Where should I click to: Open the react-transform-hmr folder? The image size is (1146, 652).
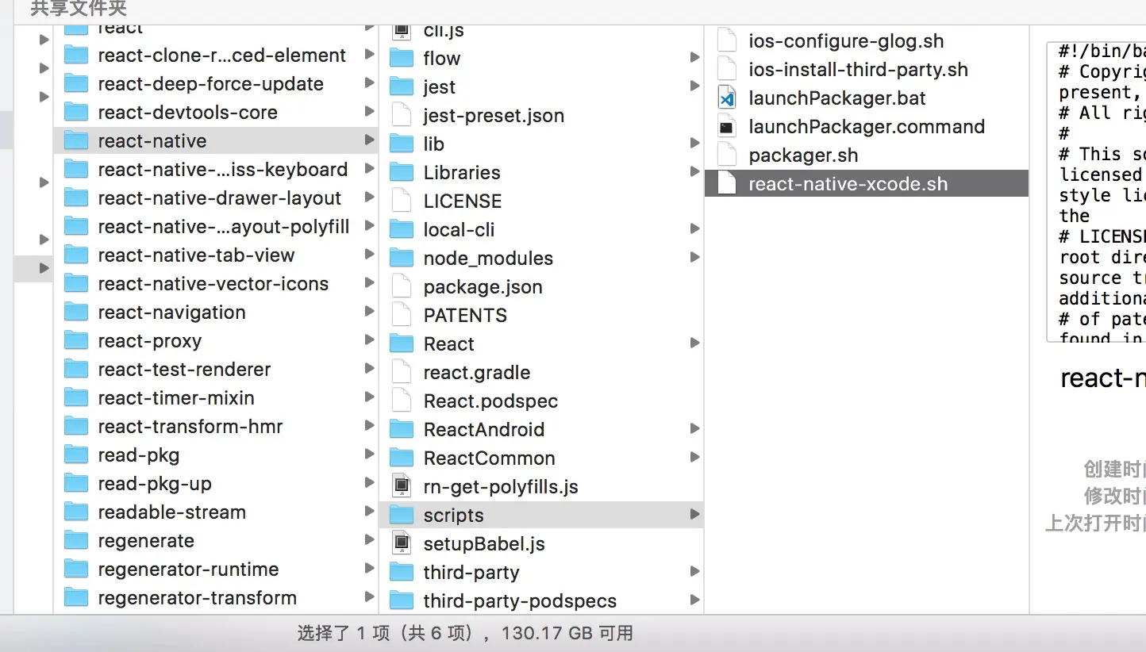(216, 427)
